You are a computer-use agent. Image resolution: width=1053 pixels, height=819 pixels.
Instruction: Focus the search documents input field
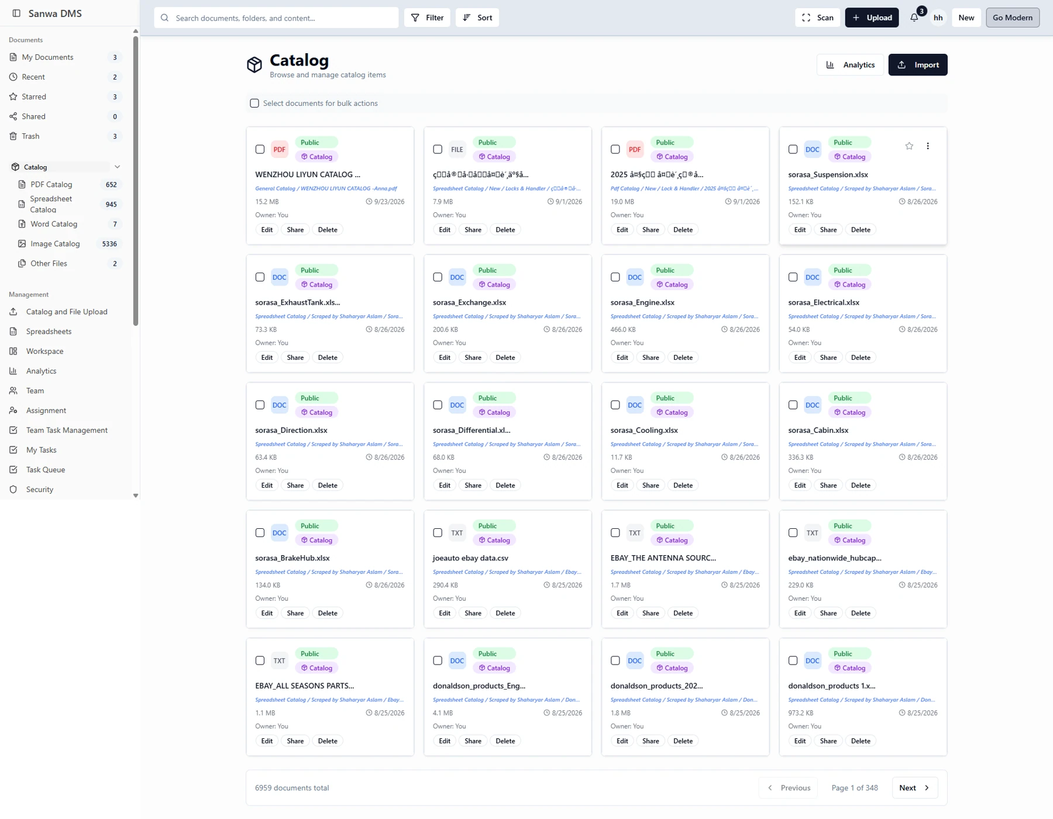point(276,18)
